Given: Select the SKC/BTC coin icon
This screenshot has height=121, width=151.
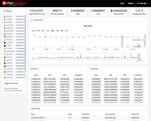Looking at the screenshot, I should click(x=5, y=66).
